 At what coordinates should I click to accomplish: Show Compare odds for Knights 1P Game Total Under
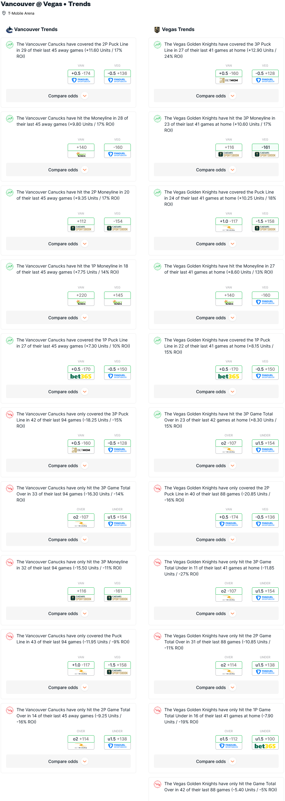point(216,761)
